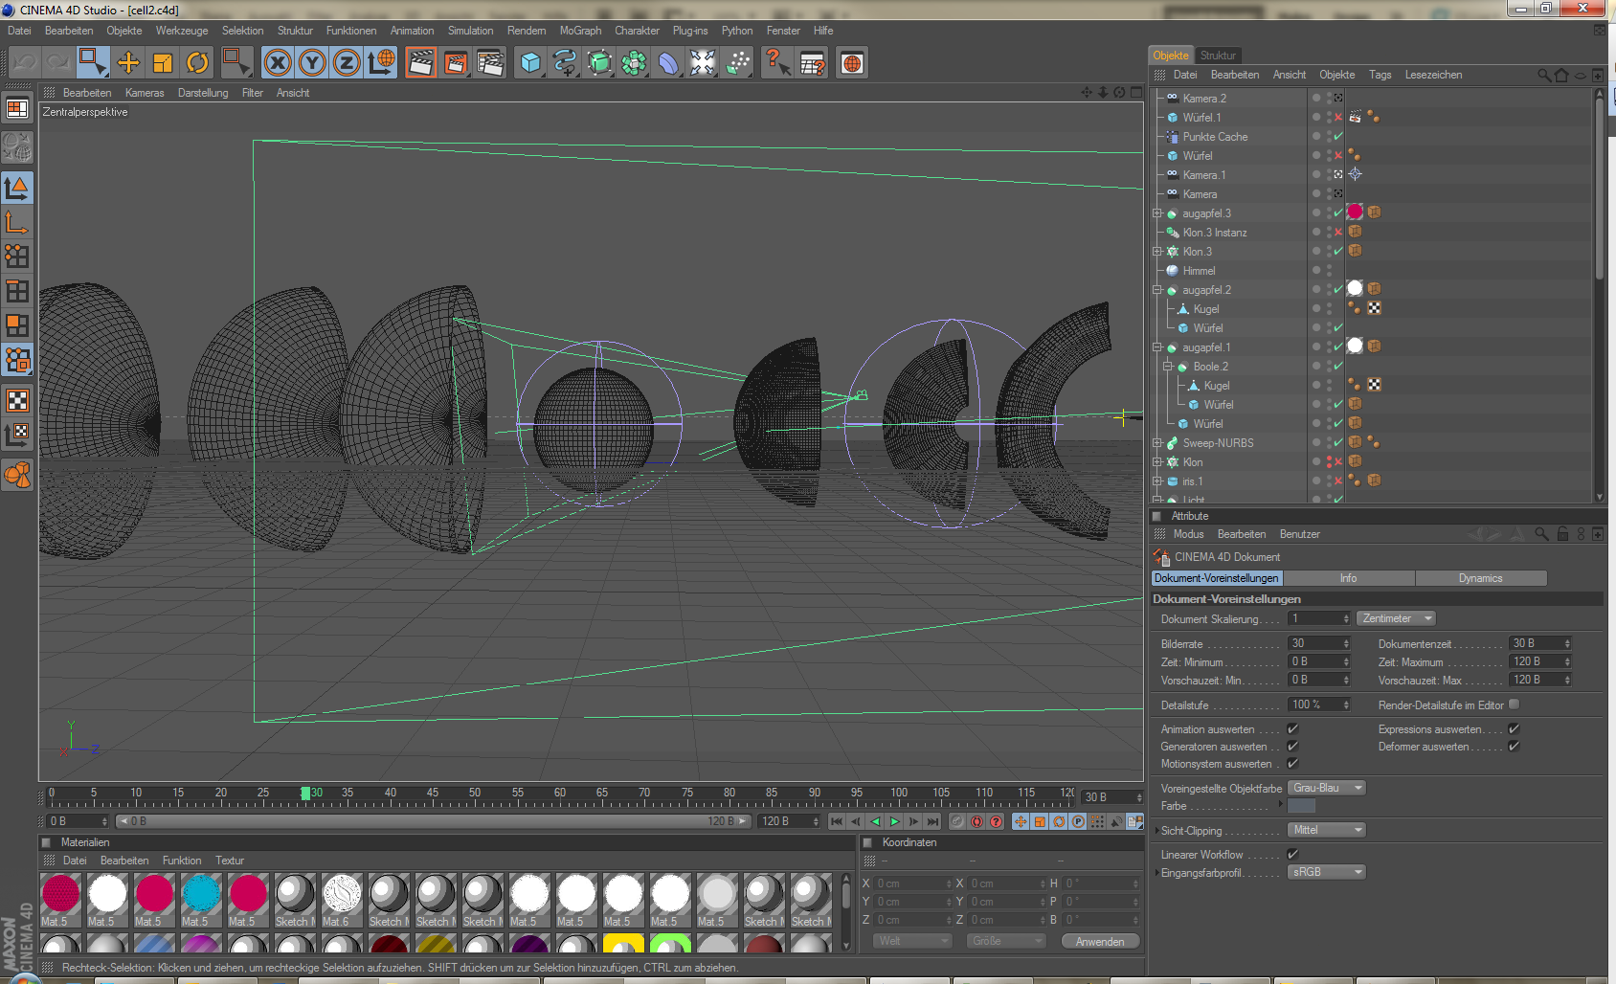
Task: Switch to the Dynamics tab
Action: click(x=1480, y=578)
